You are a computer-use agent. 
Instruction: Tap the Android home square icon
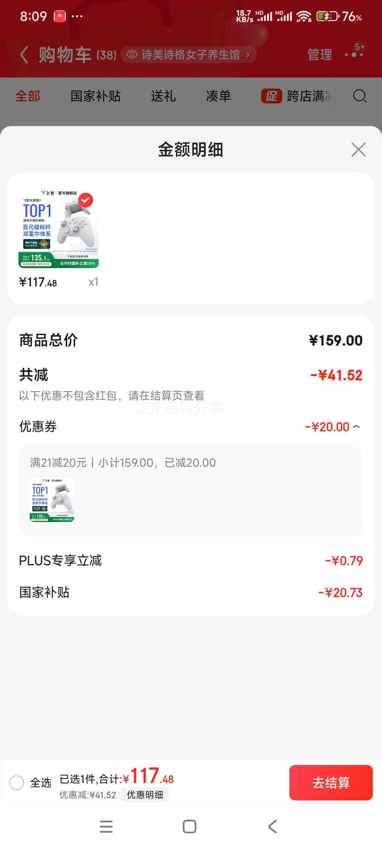[x=190, y=827]
